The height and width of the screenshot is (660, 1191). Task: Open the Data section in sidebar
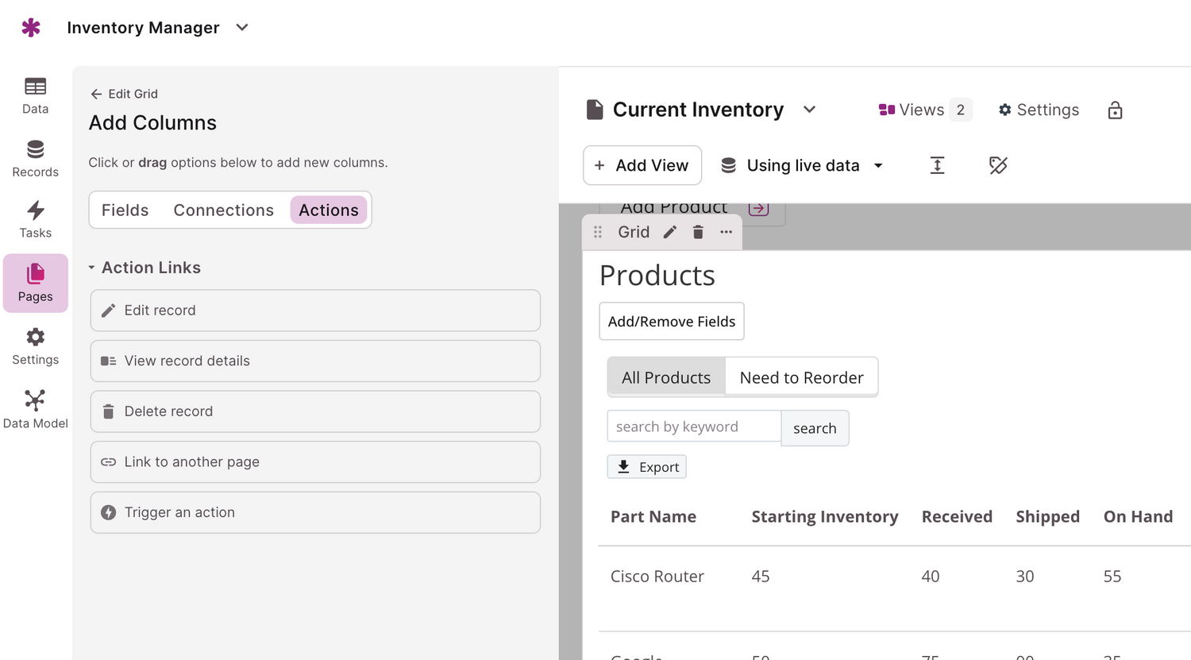click(x=35, y=95)
